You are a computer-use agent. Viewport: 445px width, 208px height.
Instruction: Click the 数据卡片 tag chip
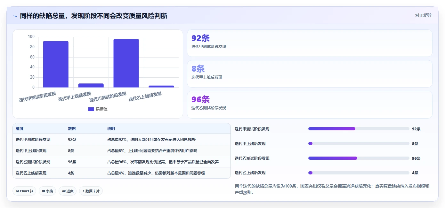coord(91,191)
